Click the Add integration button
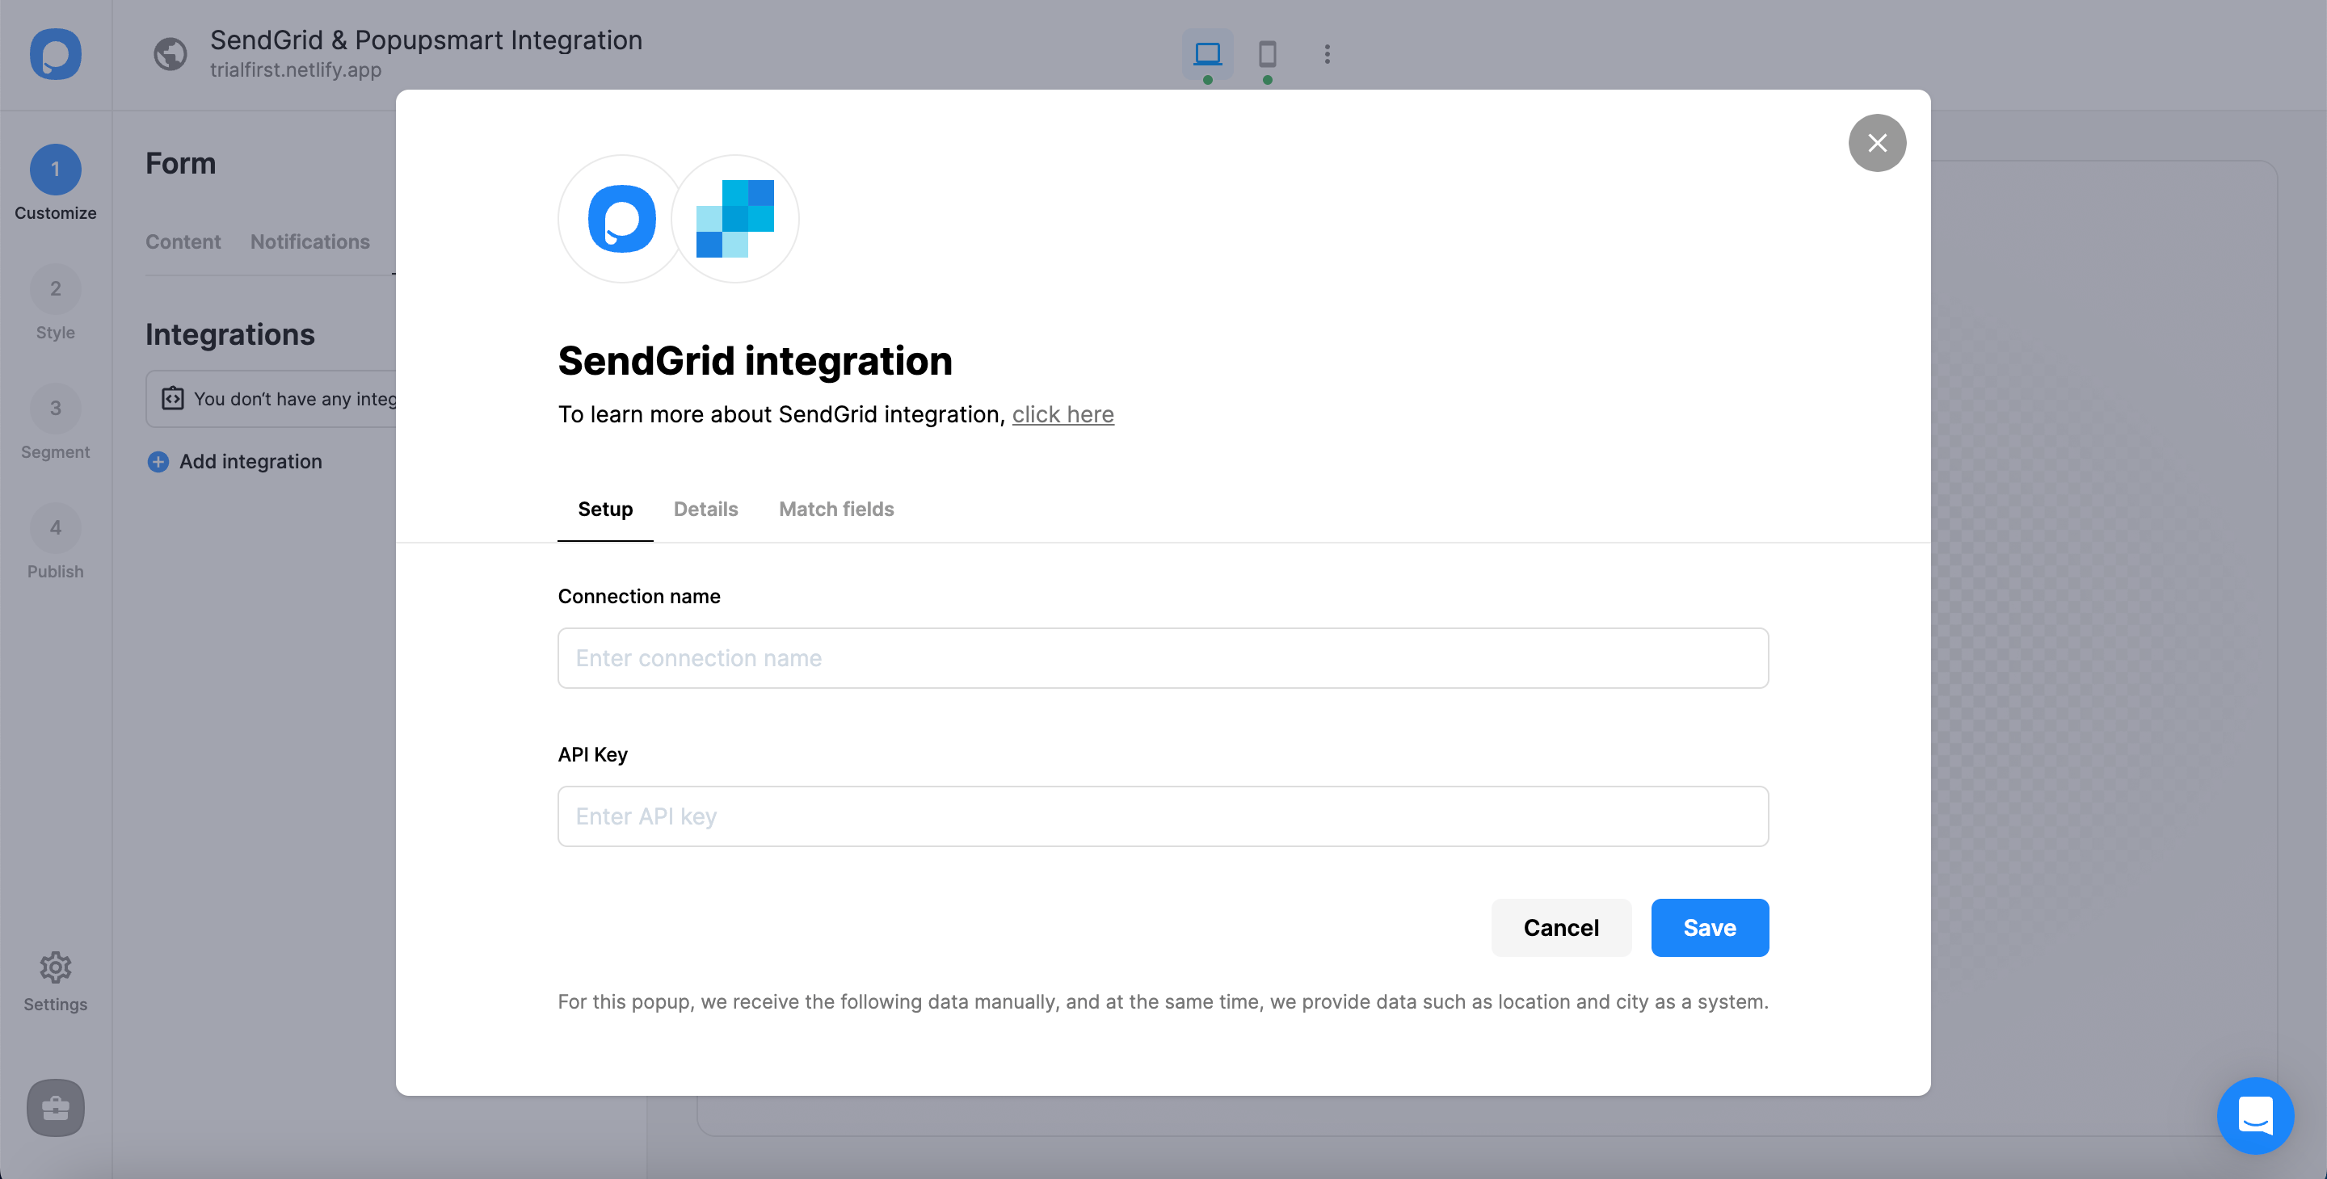The width and height of the screenshot is (2327, 1179). 234,460
